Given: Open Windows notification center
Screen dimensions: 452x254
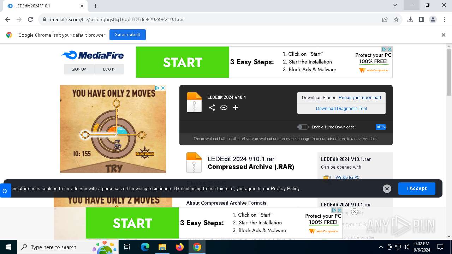Looking at the screenshot, I should coord(440,247).
